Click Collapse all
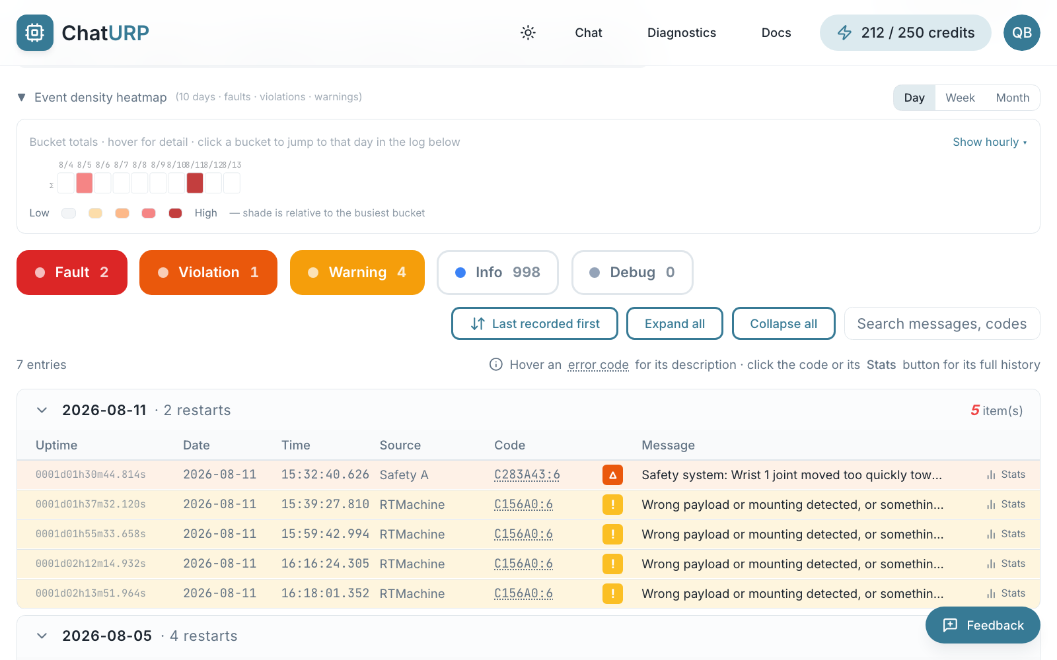This screenshot has height=660, width=1057. [x=784, y=323]
